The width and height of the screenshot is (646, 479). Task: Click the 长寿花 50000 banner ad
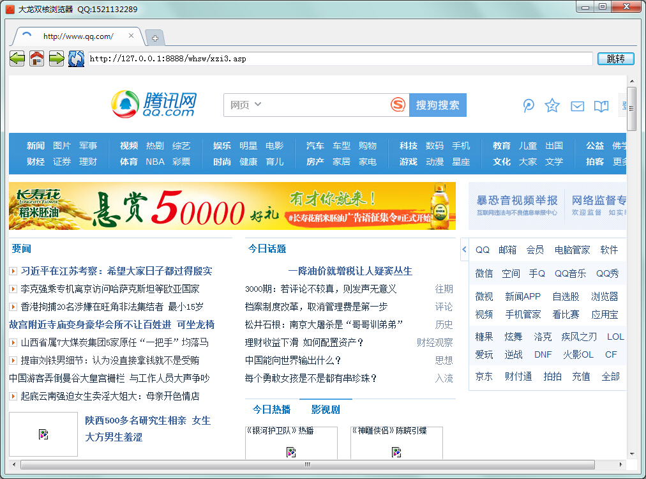pyautogui.click(x=232, y=206)
